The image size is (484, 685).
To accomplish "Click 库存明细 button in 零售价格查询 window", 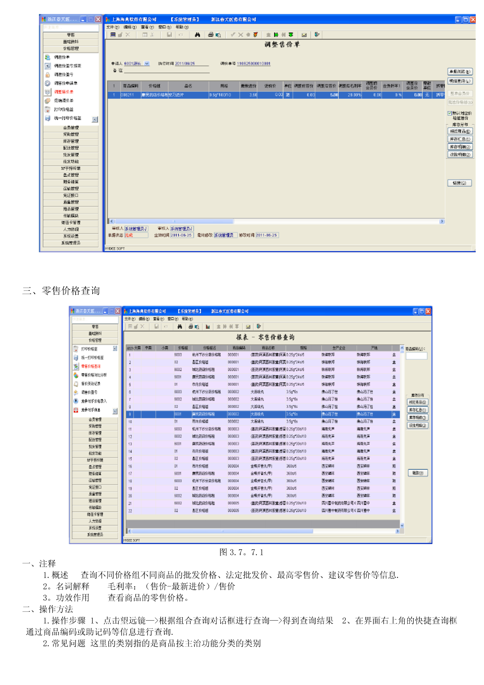I will tap(417, 418).
